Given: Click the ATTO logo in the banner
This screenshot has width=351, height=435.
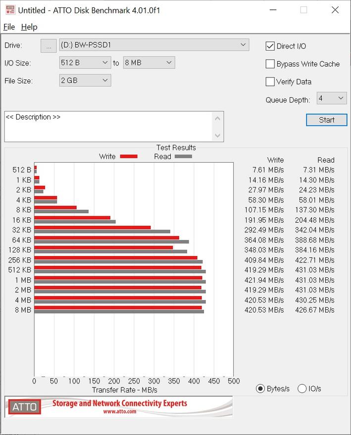Looking at the screenshot, I should click(x=24, y=407).
